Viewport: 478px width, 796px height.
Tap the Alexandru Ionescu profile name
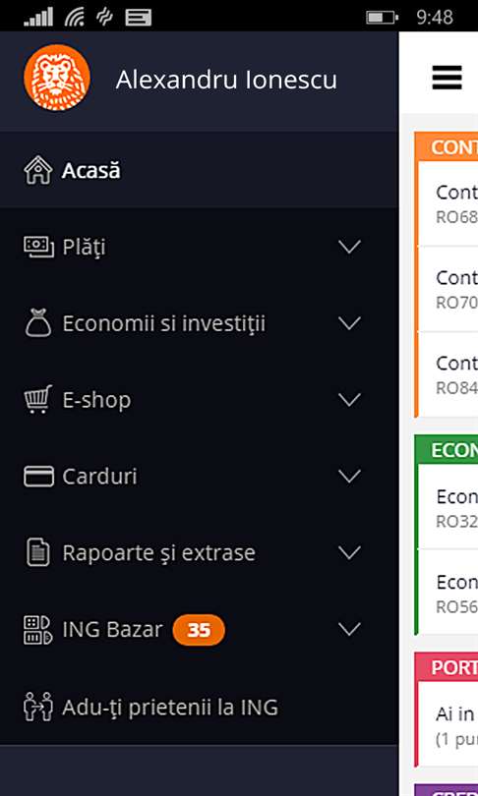click(x=226, y=80)
